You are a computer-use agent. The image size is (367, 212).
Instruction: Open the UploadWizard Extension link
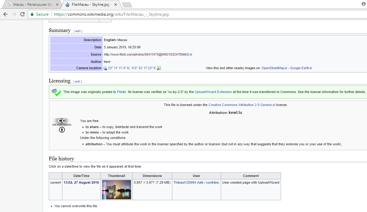(213, 92)
